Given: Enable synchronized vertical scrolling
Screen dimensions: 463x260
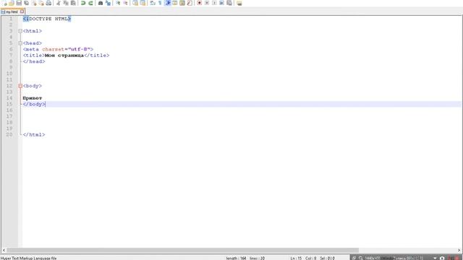Looking at the screenshot, I should pyautogui.click(x=135, y=3).
